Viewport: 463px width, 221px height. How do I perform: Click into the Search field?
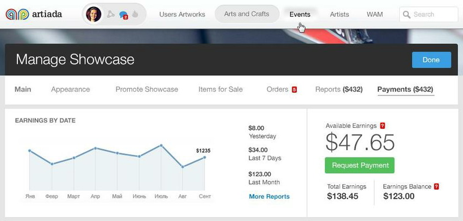[x=429, y=15]
